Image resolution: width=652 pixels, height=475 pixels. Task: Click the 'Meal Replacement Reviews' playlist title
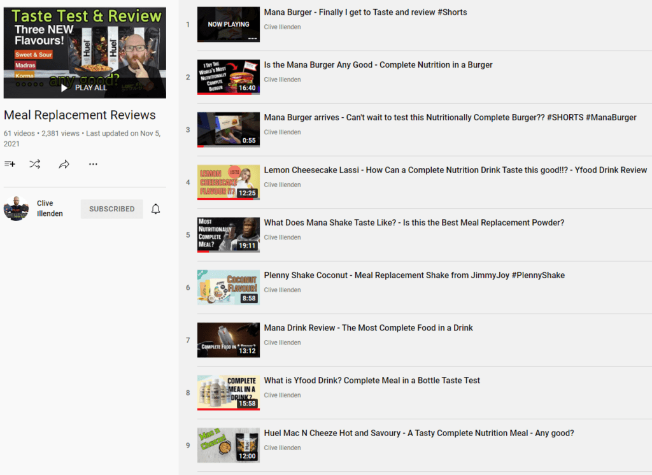click(x=80, y=115)
